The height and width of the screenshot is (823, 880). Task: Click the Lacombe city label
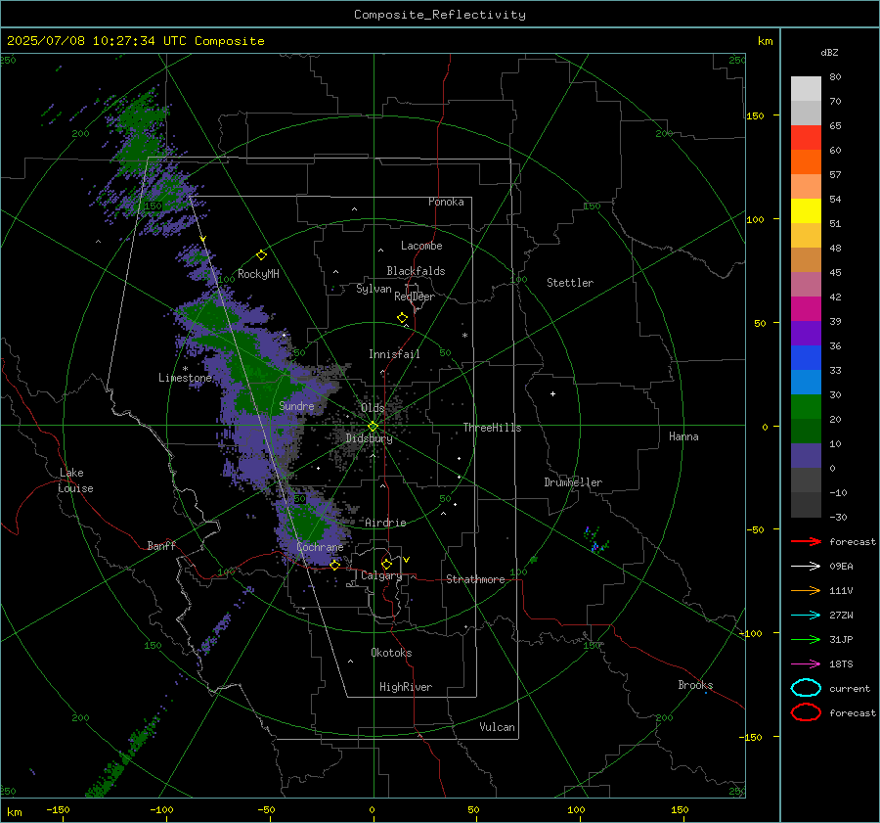click(421, 246)
